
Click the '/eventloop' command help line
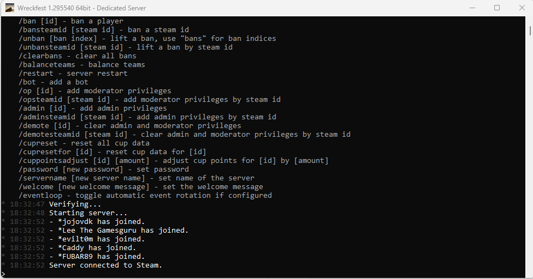[145, 196]
